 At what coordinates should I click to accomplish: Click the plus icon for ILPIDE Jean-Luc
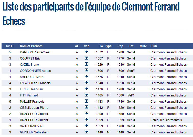tap(87, 89)
